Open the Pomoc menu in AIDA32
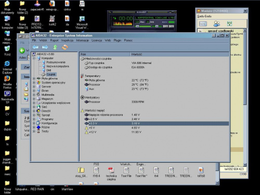The height and width of the screenshot is (195, 260). point(128,41)
